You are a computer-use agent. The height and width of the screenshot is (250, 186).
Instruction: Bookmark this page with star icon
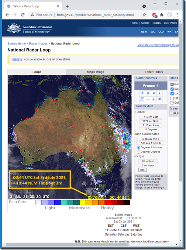pos(144,15)
